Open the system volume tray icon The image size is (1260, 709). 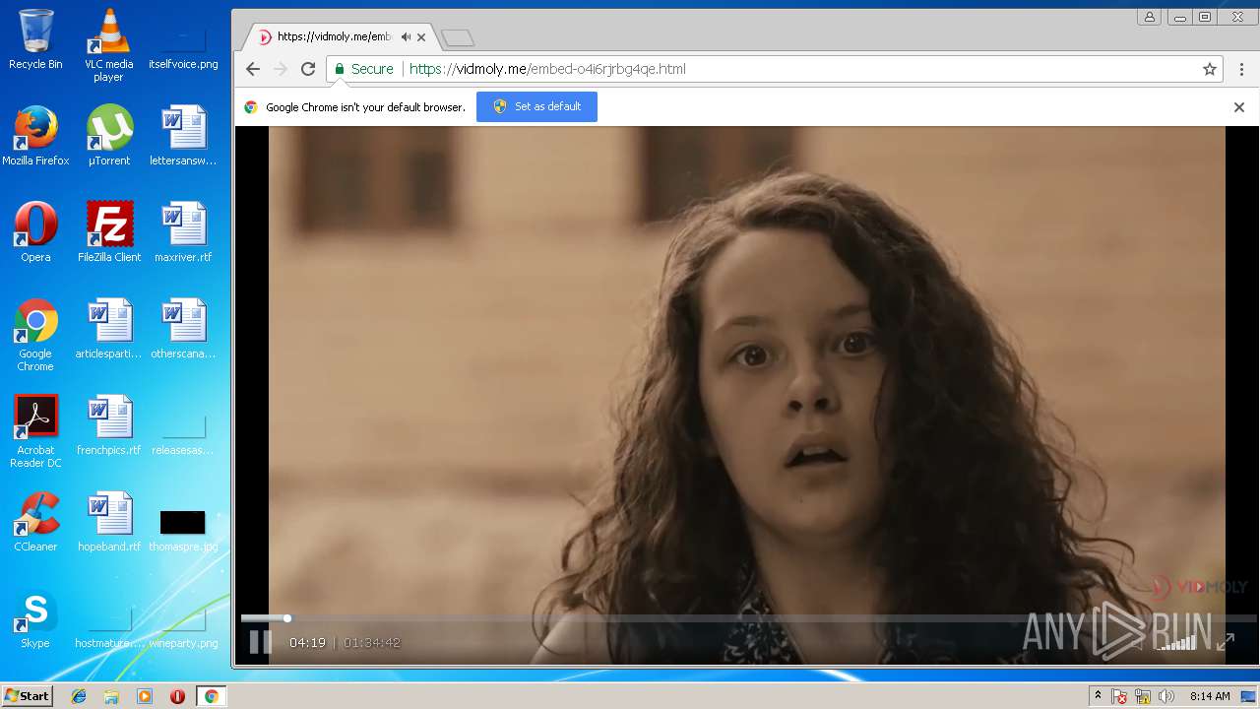[1166, 696]
